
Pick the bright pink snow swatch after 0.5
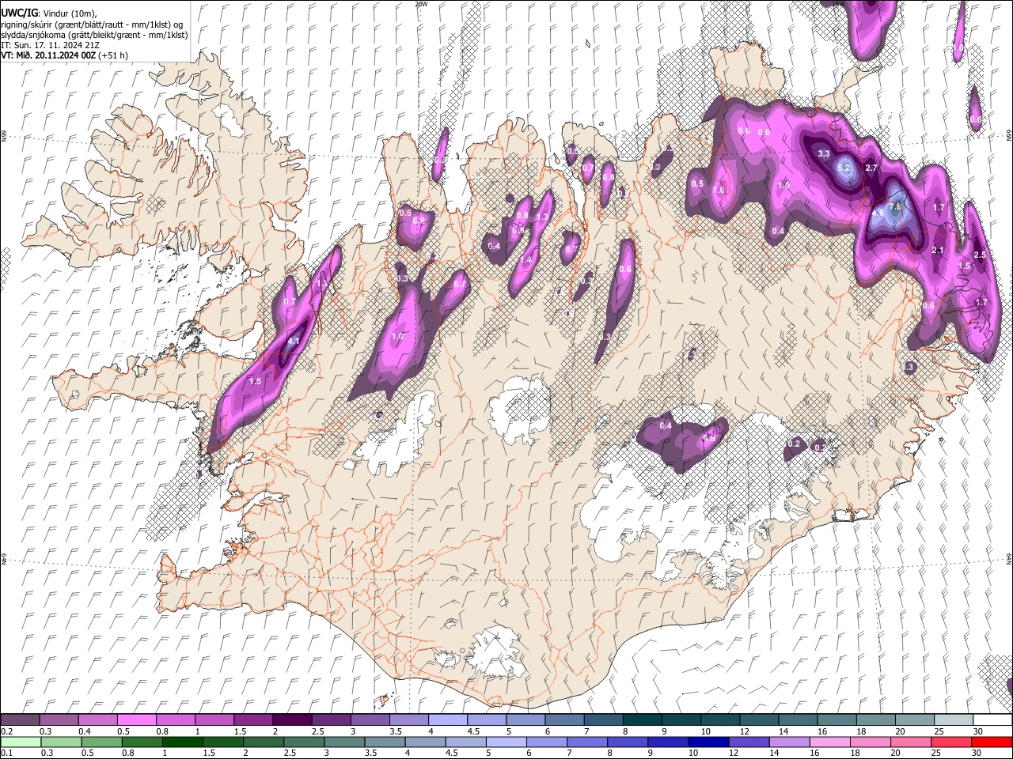(136, 720)
